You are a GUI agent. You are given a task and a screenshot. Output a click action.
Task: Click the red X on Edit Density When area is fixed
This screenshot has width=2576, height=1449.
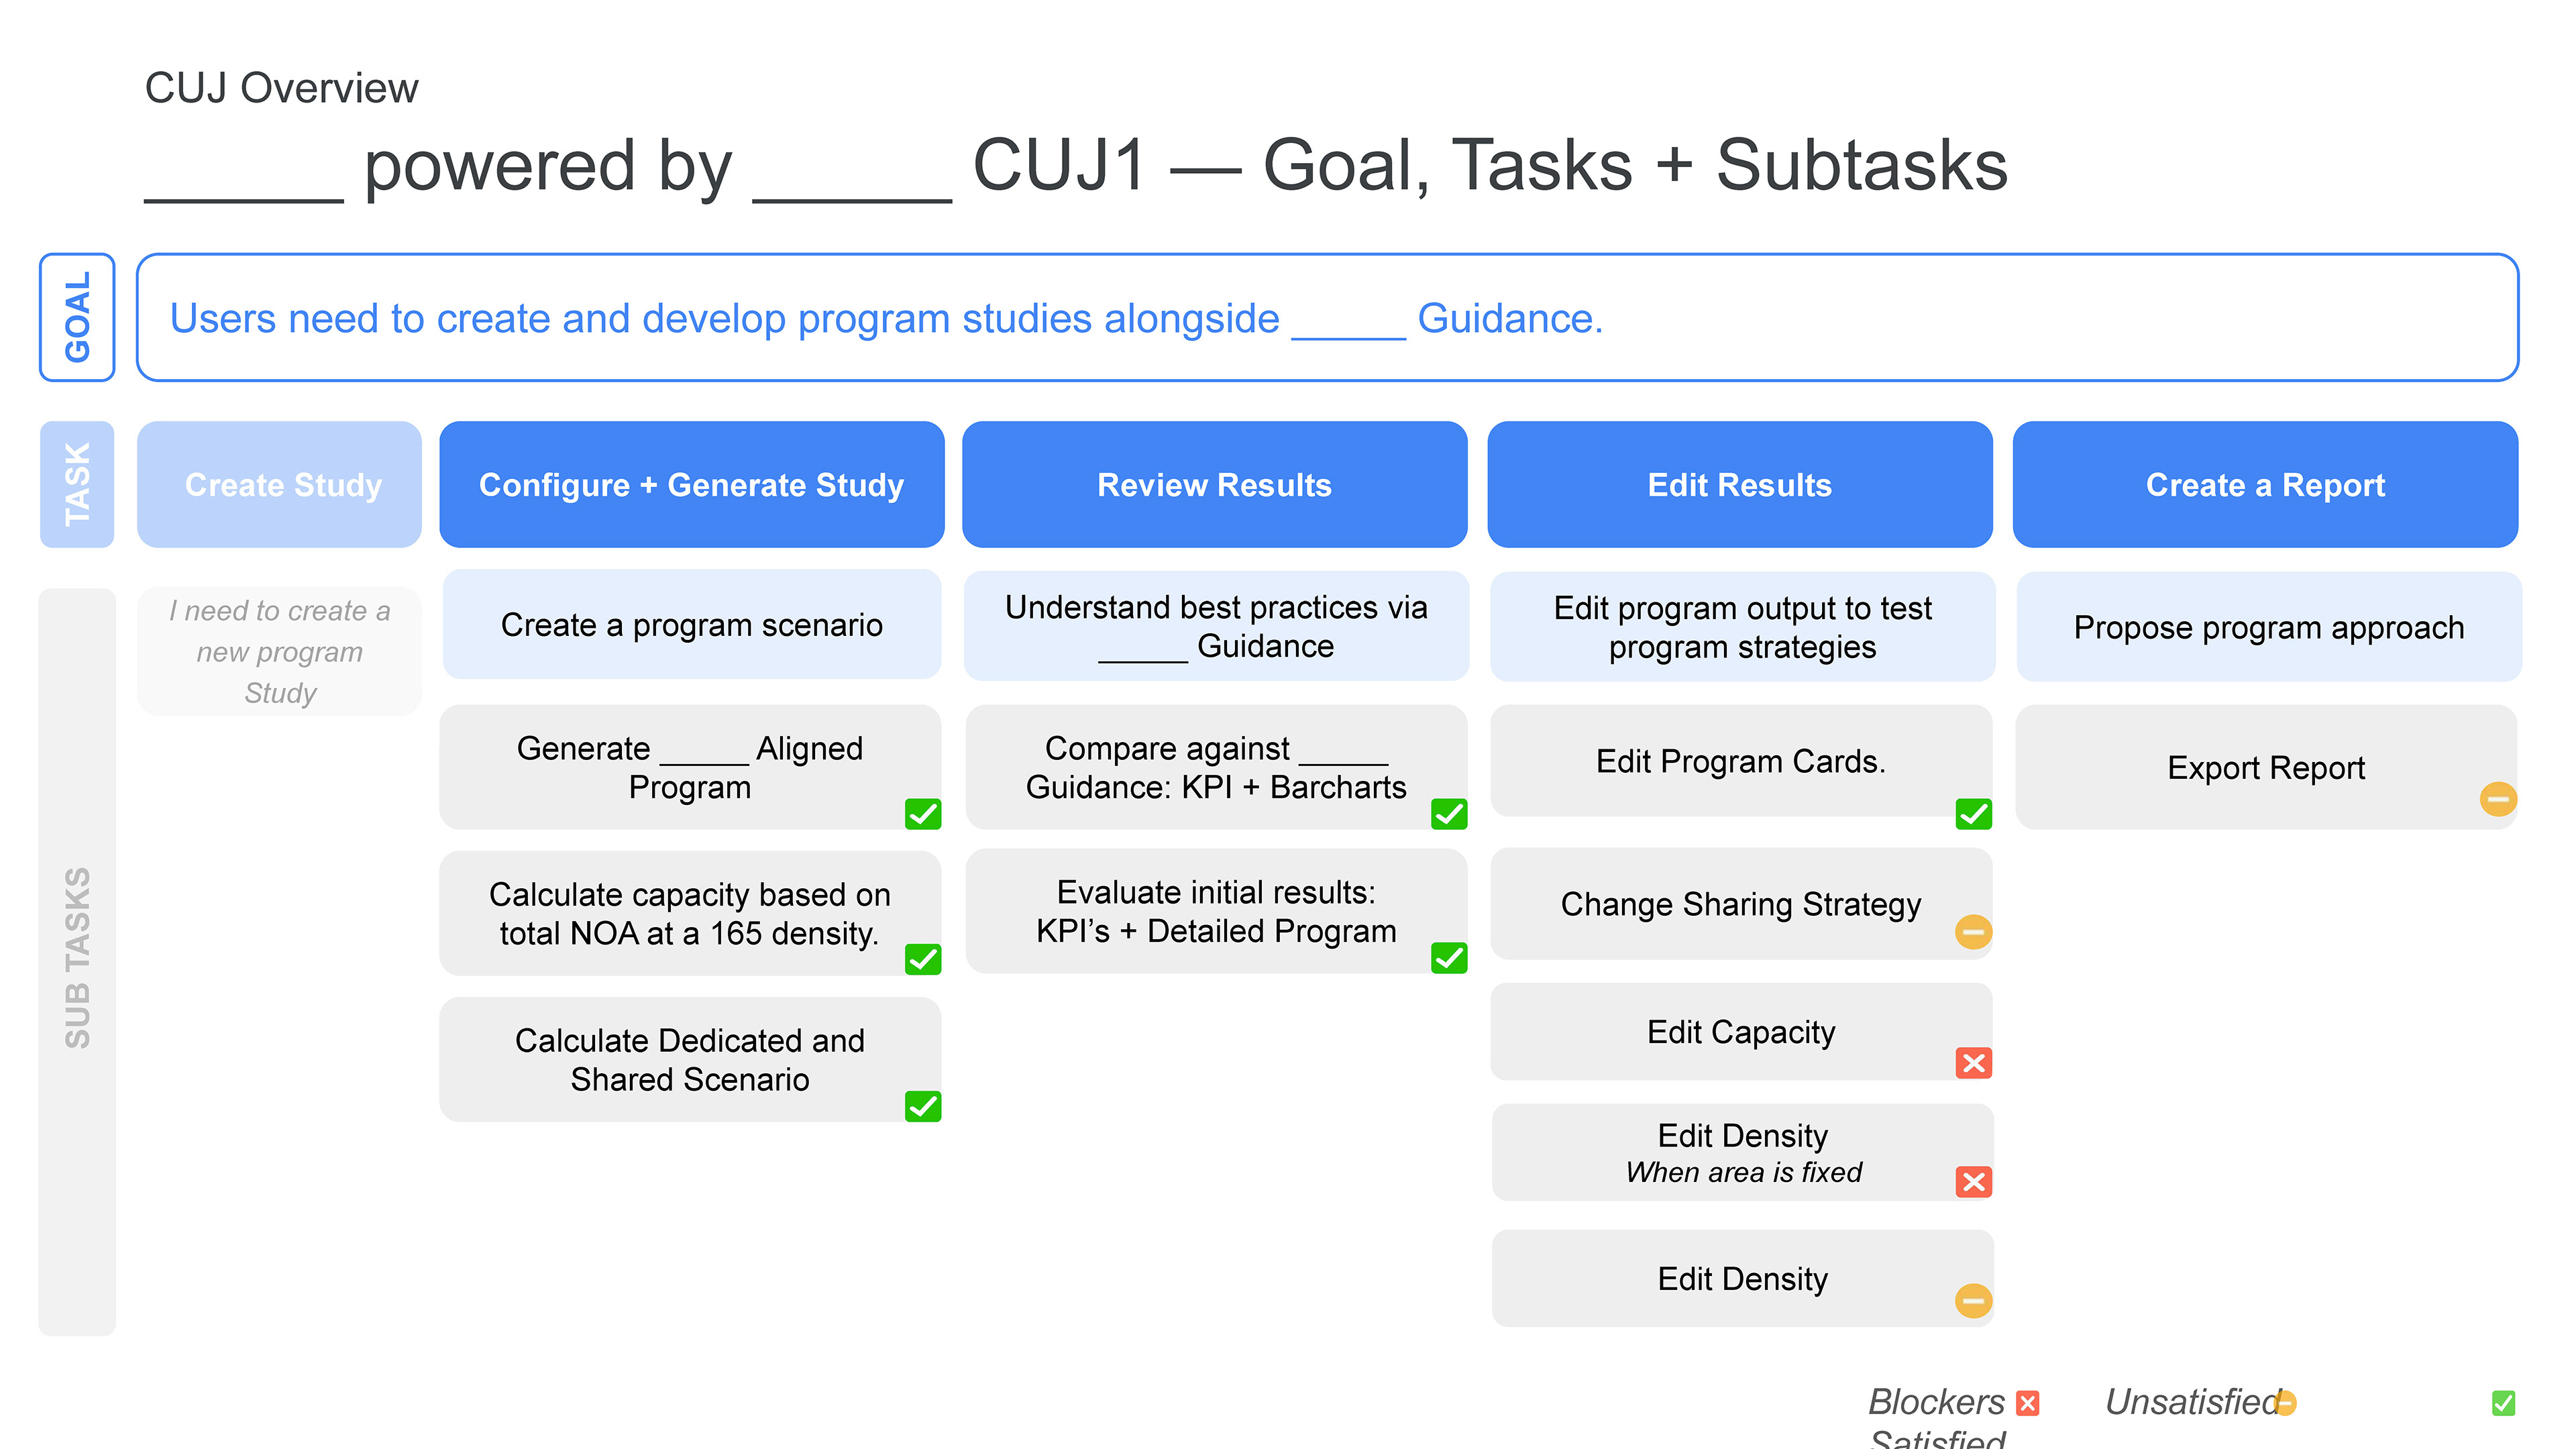tap(1973, 1182)
